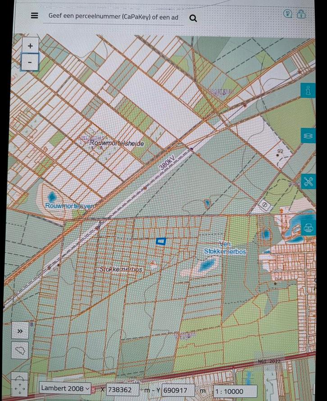This screenshot has height=401, width=327.
Task: Click the Rouwmortelsheide map label
Action: click(117, 143)
